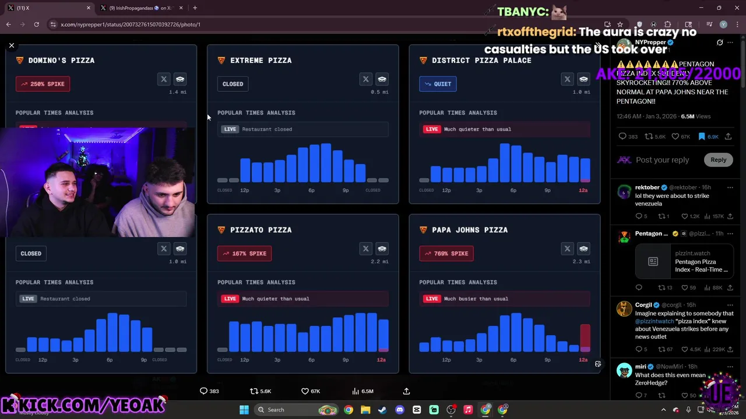Open a new browser tab
The image size is (746, 419).
pyautogui.click(x=195, y=8)
